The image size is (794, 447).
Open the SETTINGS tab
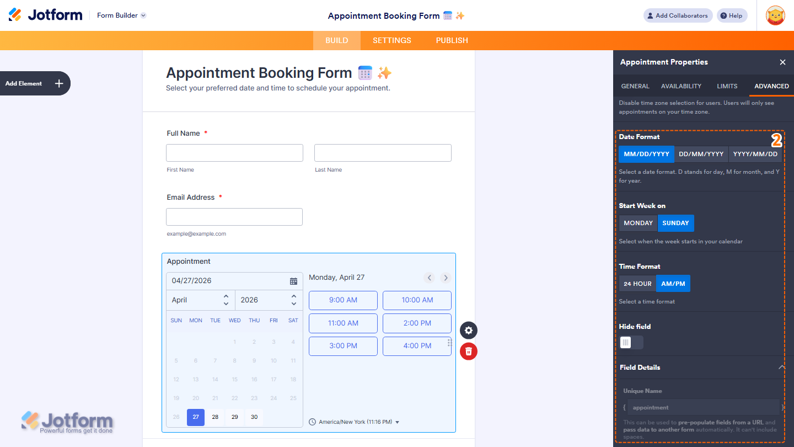click(391, 40)
